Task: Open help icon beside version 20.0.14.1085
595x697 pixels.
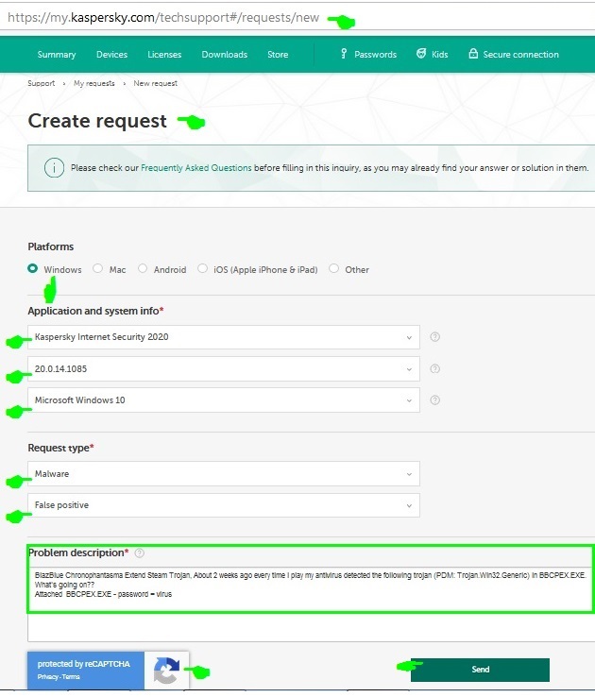Action: (435, 369)
